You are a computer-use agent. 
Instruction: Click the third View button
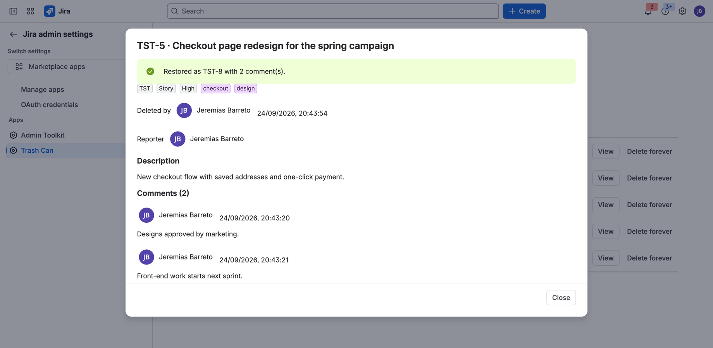(x=605, y=205)
